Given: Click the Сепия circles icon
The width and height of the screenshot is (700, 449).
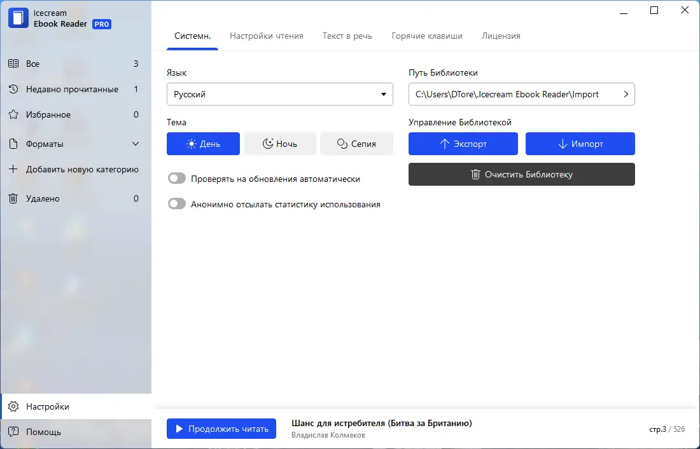Looking at the screenshot, I should pos(342,144).
